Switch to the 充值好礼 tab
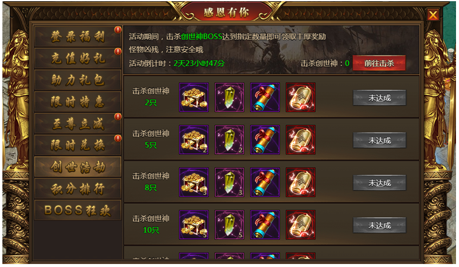 click(77, 58)
